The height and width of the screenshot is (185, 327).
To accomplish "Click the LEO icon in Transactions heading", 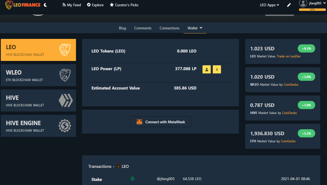I will pyautogui.click(x=119, y=166).
